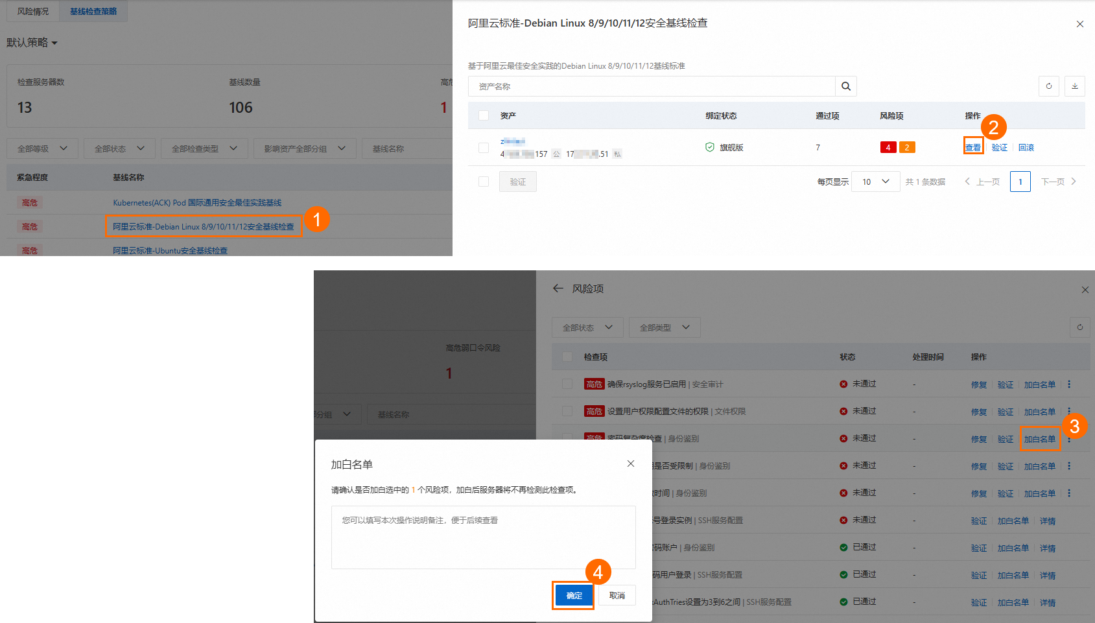The width and height of the screenshot is (1095, 623).
Task: Select page number 1 in the pagination
Action: pyautogui.click(x=1020, y=182)
